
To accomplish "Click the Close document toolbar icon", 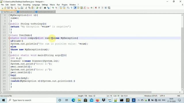I will (15, 8).
